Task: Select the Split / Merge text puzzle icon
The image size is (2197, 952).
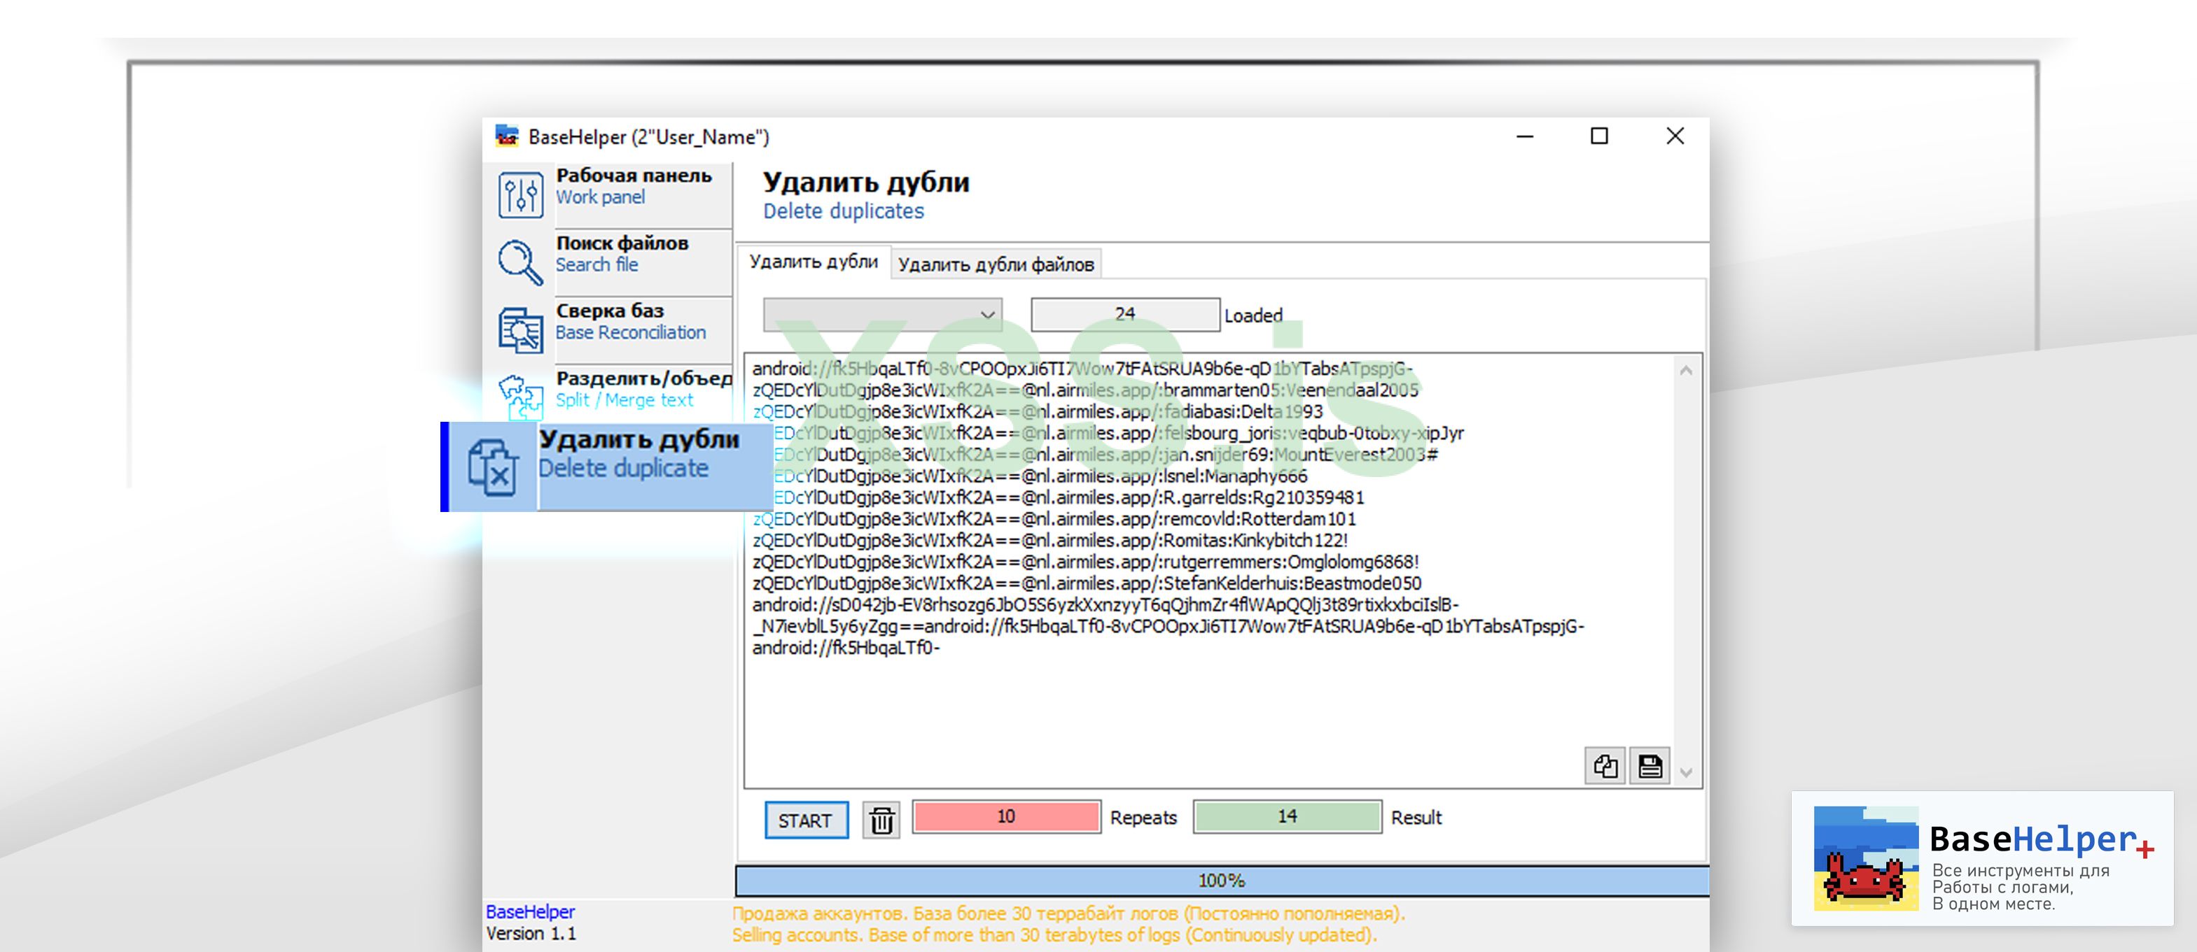Action: pyautogui.click(x=520, y=397)
